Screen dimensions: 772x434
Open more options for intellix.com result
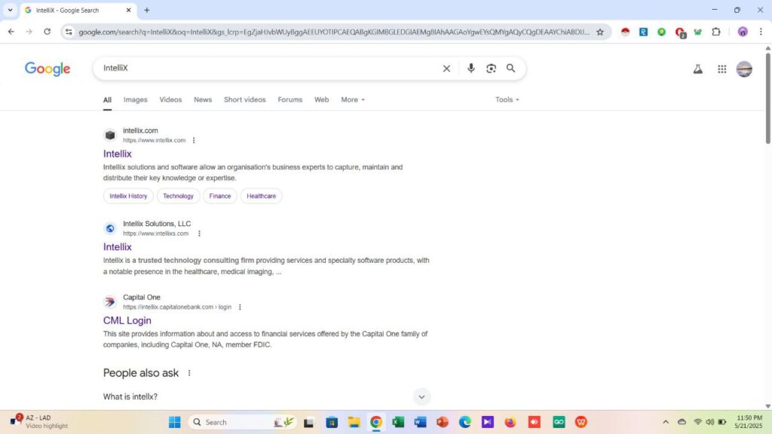coord(194,140)
